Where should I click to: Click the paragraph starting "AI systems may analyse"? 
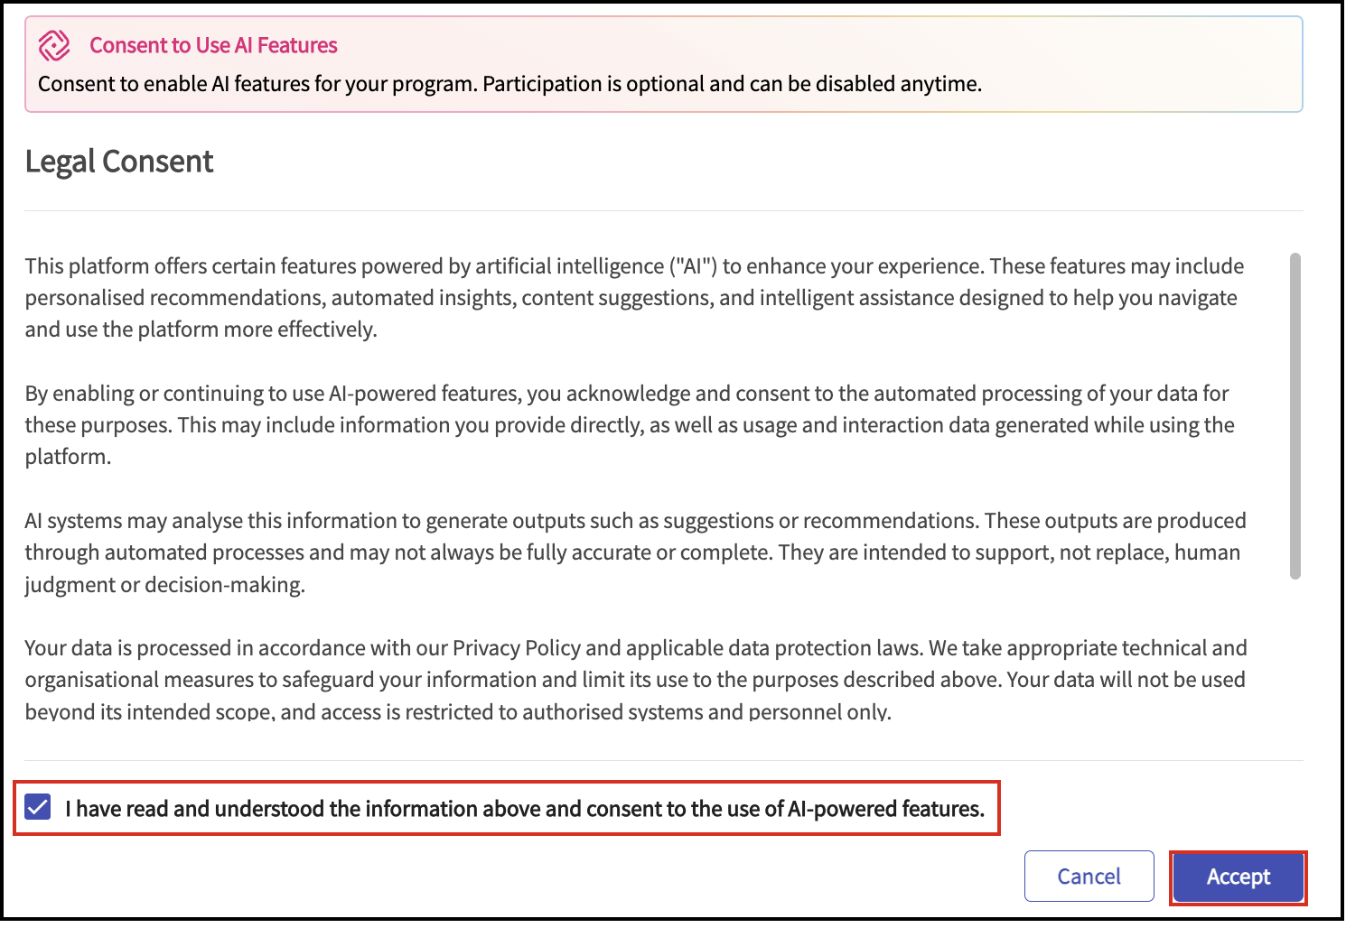coord(632,552)
